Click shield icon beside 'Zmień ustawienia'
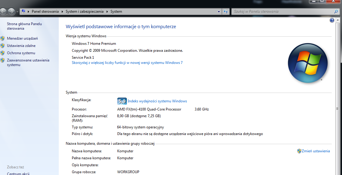 299,151
